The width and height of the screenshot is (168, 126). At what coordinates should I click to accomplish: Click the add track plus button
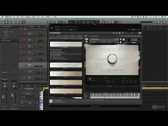pyautogui.click(x=22, y=29)
